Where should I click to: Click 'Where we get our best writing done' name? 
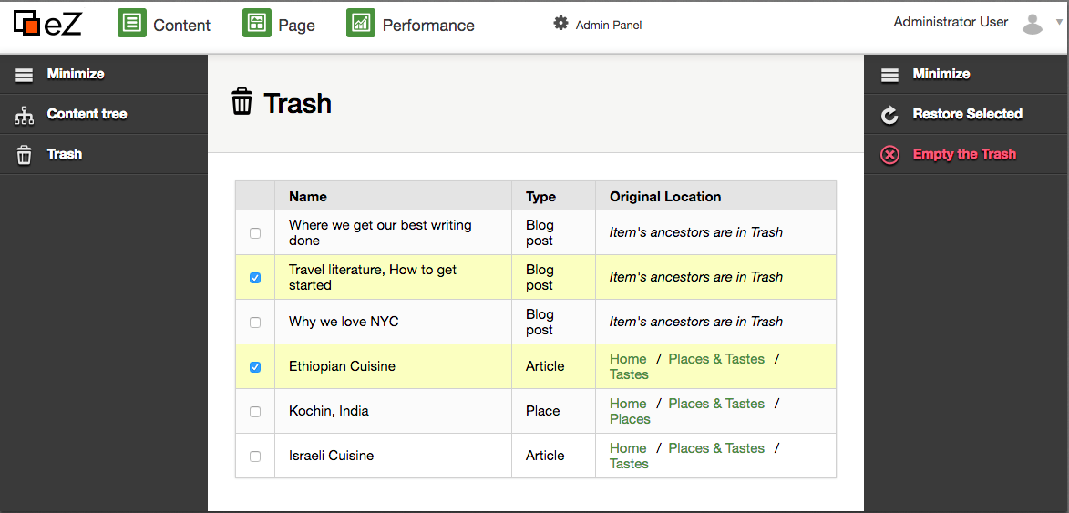pos(380,233)
